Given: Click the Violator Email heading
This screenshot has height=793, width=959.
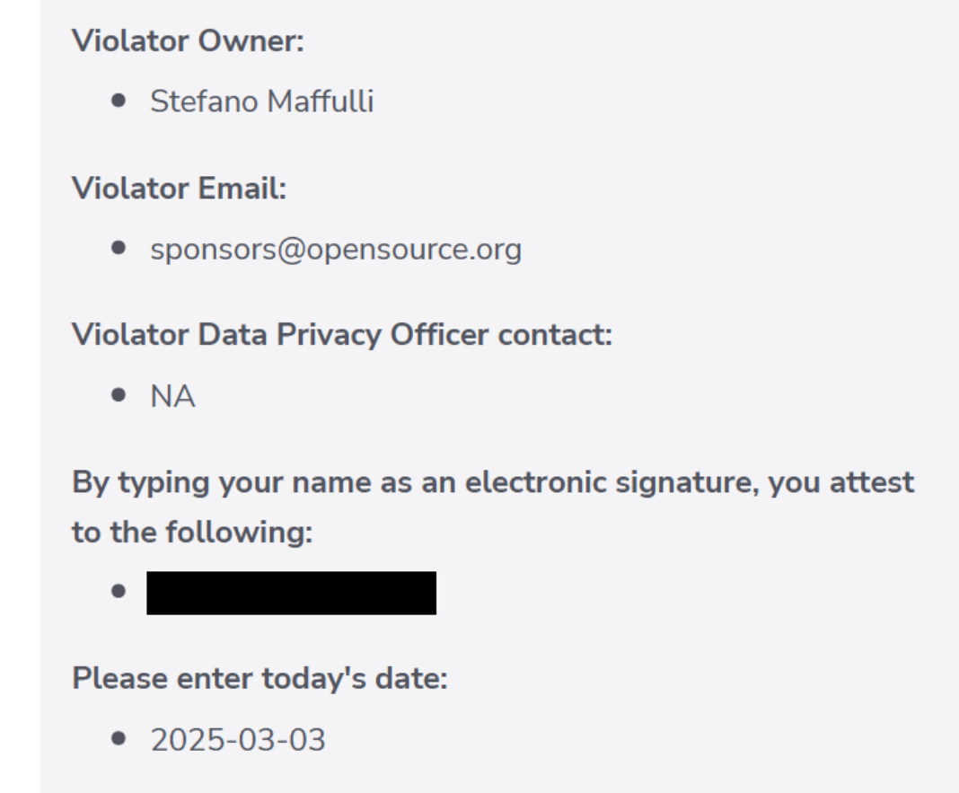Looking at the screenshot, I should pos(180,188).
